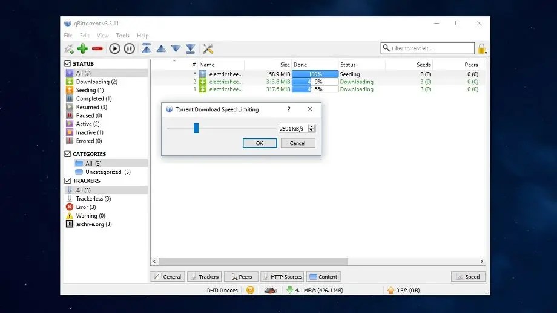Open the Tools menu

pos(122,36)
